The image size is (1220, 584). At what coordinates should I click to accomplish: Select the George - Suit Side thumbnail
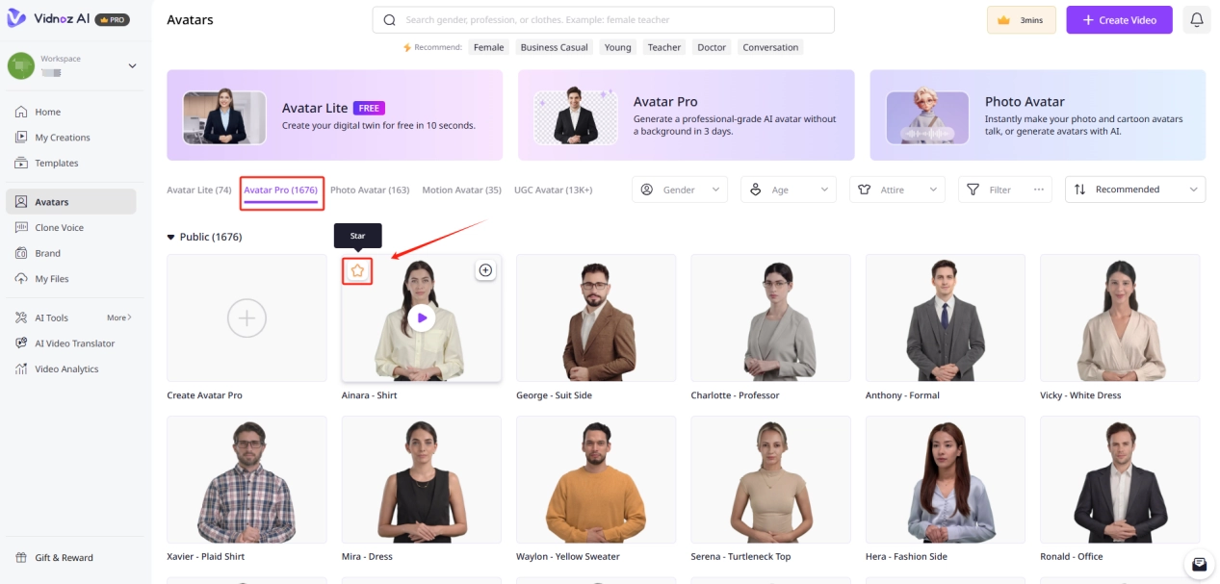coord(596,317)
